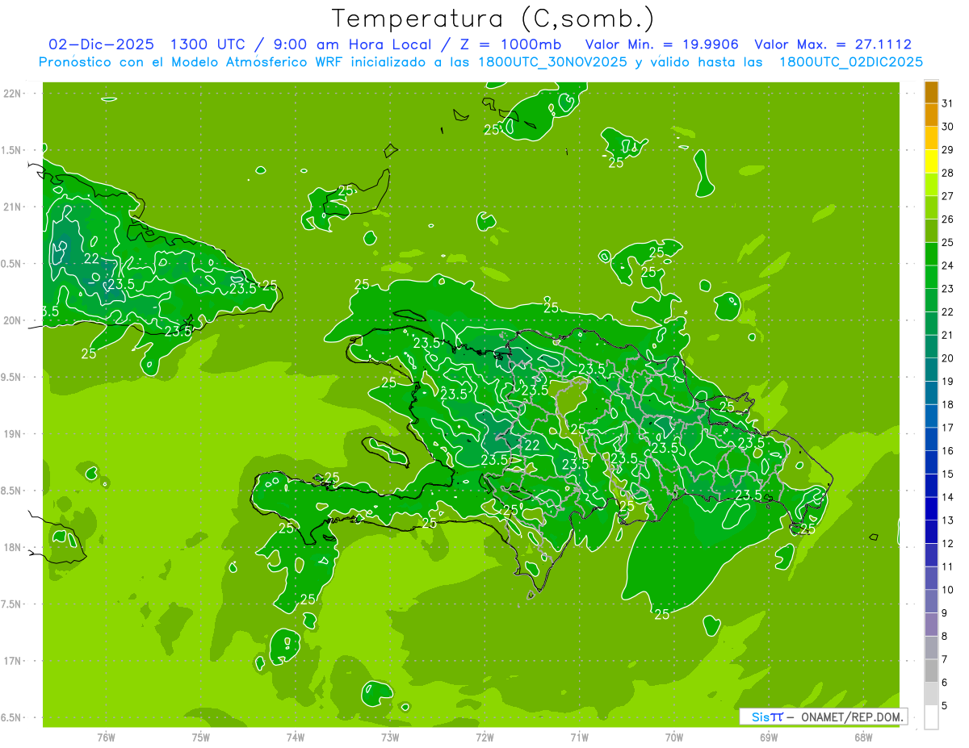This screenshot has height=748, width=969.
Task: Click the '72W' longitude axis label
Action: pyautogui.click(x=484, y=738)
